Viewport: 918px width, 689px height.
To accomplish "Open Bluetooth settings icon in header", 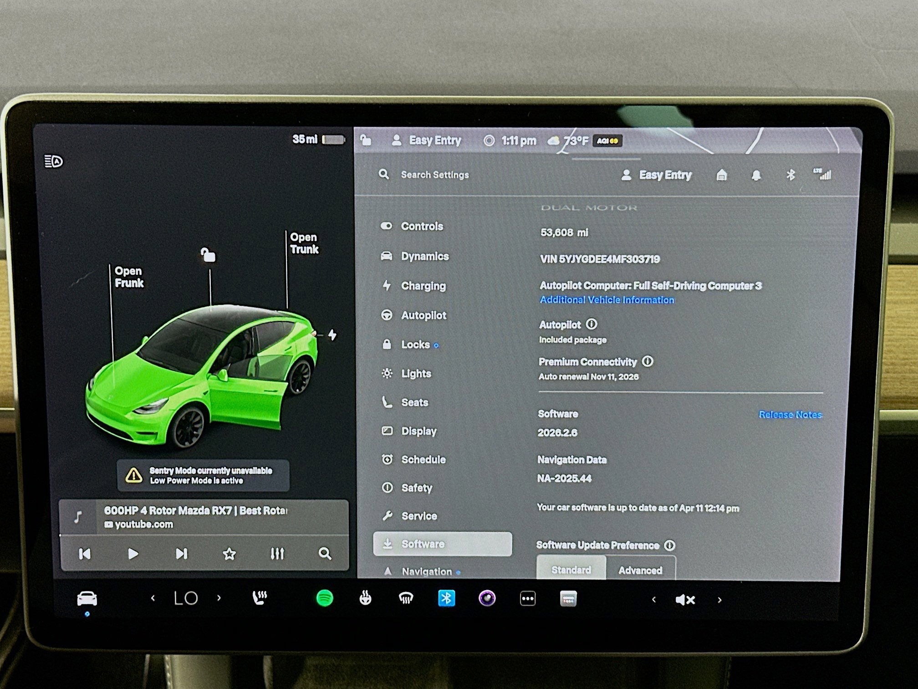I will coord(791,175).
